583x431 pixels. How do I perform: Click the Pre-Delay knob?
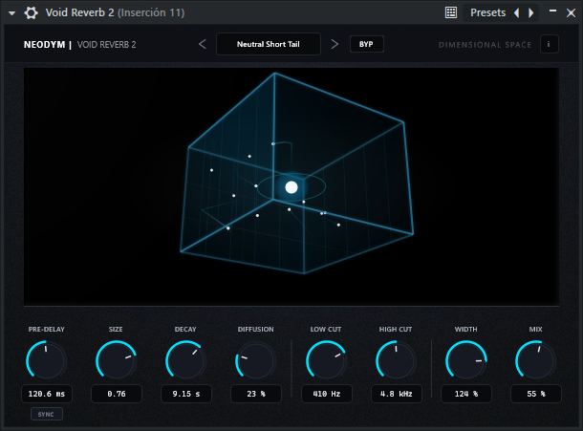(47, 360)
